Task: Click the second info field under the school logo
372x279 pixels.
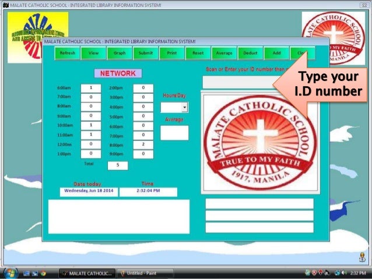Action: [x=259, y=216]
